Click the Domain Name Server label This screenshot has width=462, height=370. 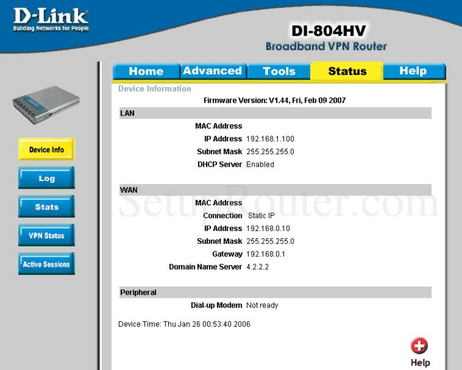click(x=205, y=267)
